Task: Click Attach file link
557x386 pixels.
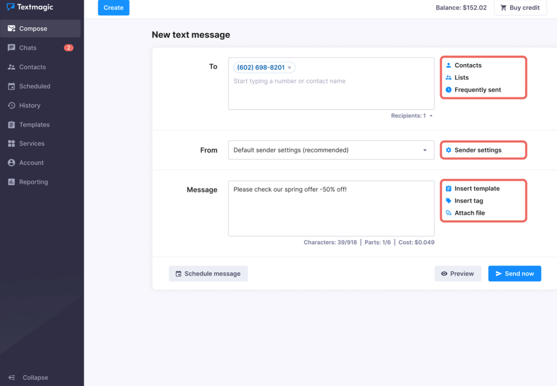Action: coord(469,213)
